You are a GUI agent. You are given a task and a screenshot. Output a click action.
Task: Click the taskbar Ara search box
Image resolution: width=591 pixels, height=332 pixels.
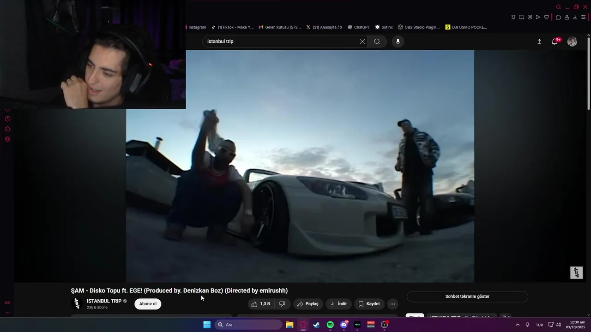pyautogui.click(x=248, y=325)
